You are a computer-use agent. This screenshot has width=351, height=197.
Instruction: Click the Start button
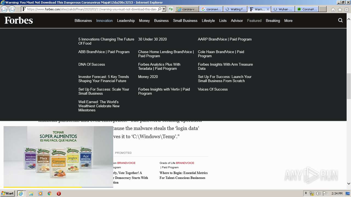point(8,193)
